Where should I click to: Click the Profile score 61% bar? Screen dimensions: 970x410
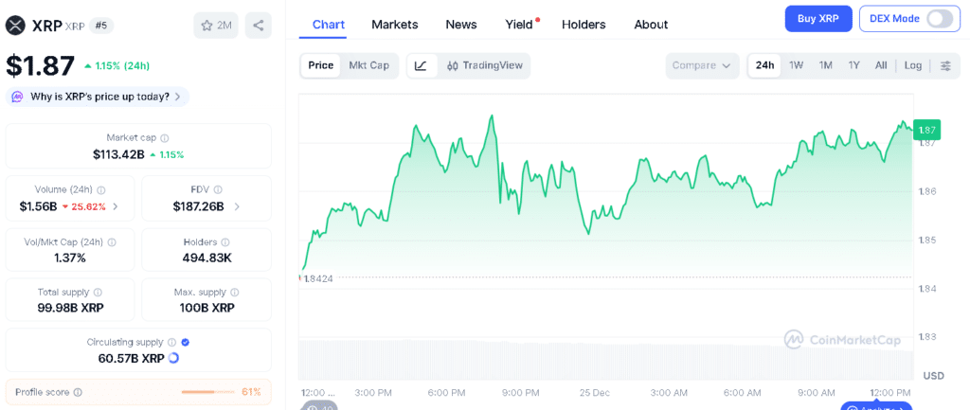pyautogui.click(x=209, y=392)
